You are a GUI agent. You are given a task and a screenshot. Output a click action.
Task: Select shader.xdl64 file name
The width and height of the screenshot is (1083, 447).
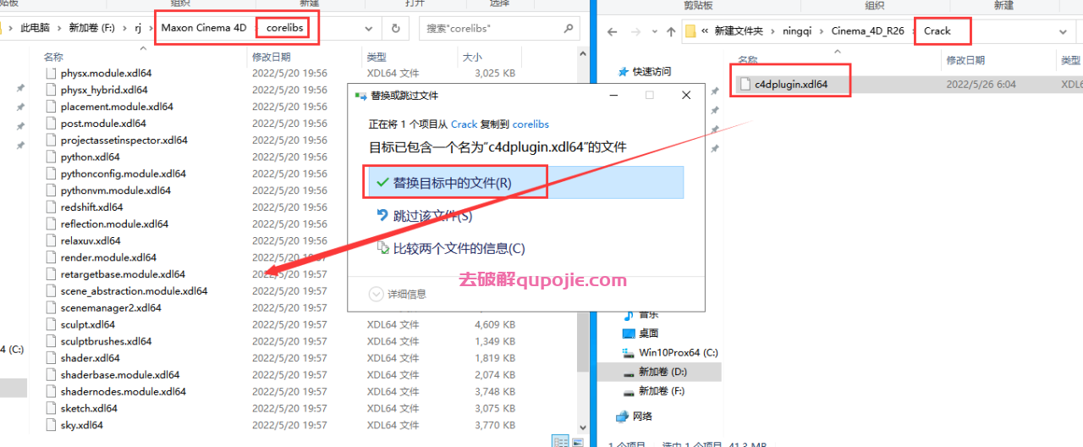[91, 358]
